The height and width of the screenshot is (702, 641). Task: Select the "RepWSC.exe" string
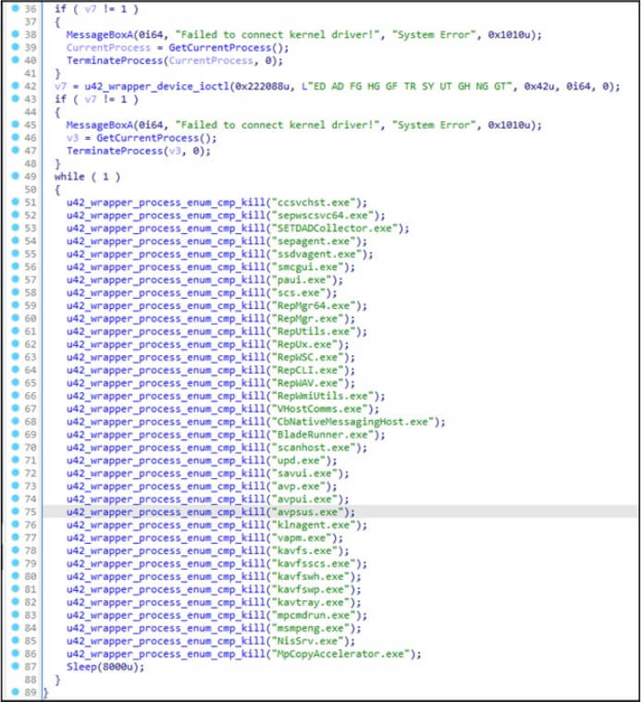(x=307, y=357)
